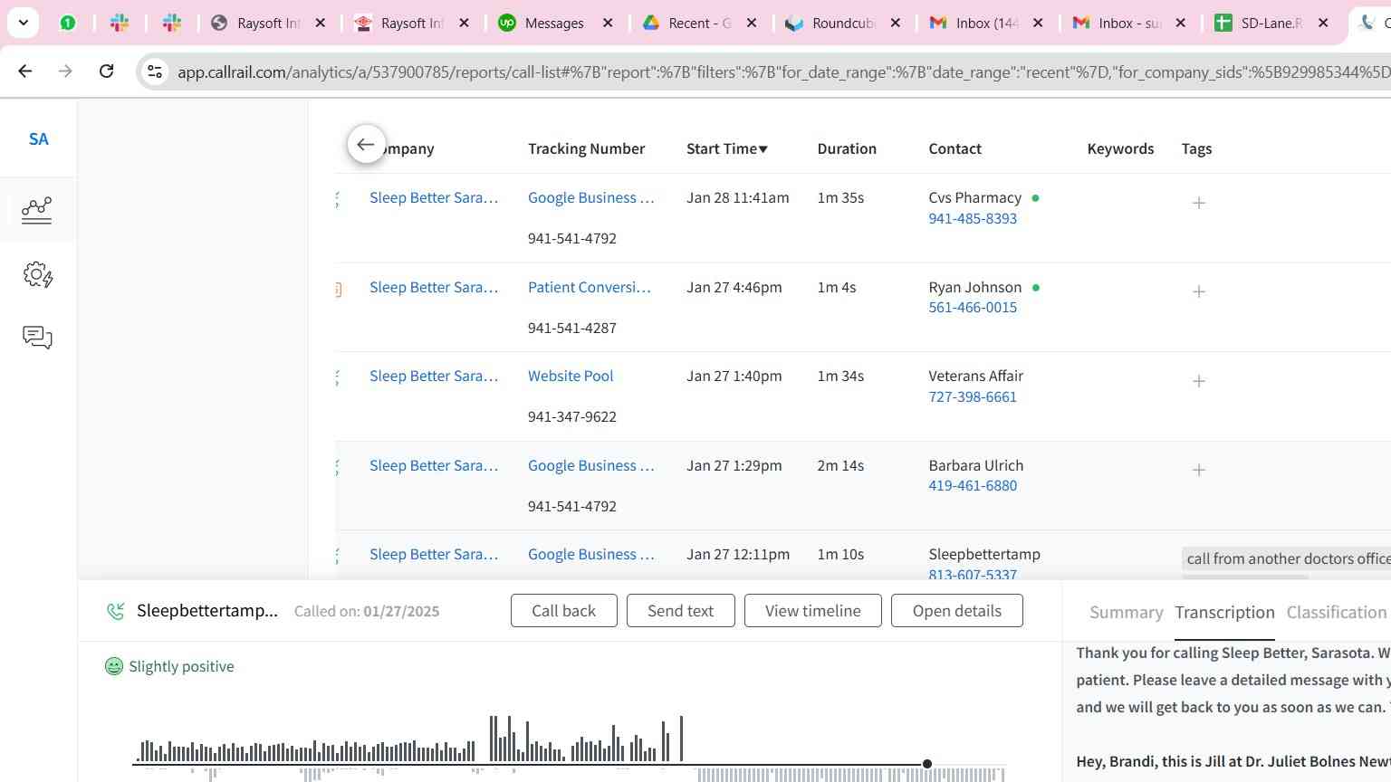Click the Tracking Number column header

[x=586, y=148]
